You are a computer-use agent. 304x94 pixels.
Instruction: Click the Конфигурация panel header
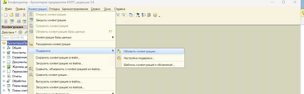coord(14,27)
